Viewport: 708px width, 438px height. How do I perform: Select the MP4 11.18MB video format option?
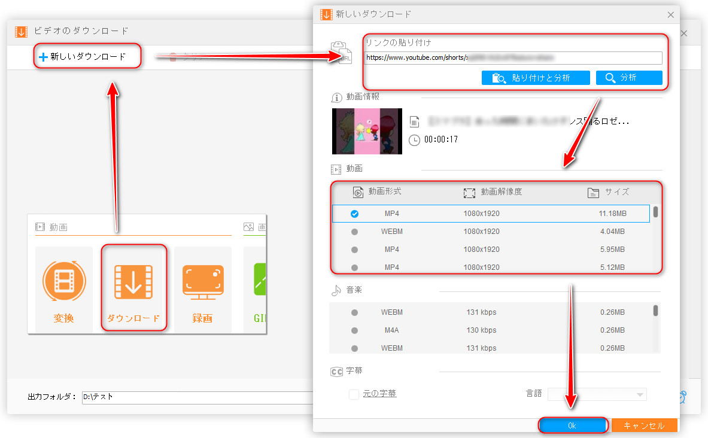(x=354, y=214)
